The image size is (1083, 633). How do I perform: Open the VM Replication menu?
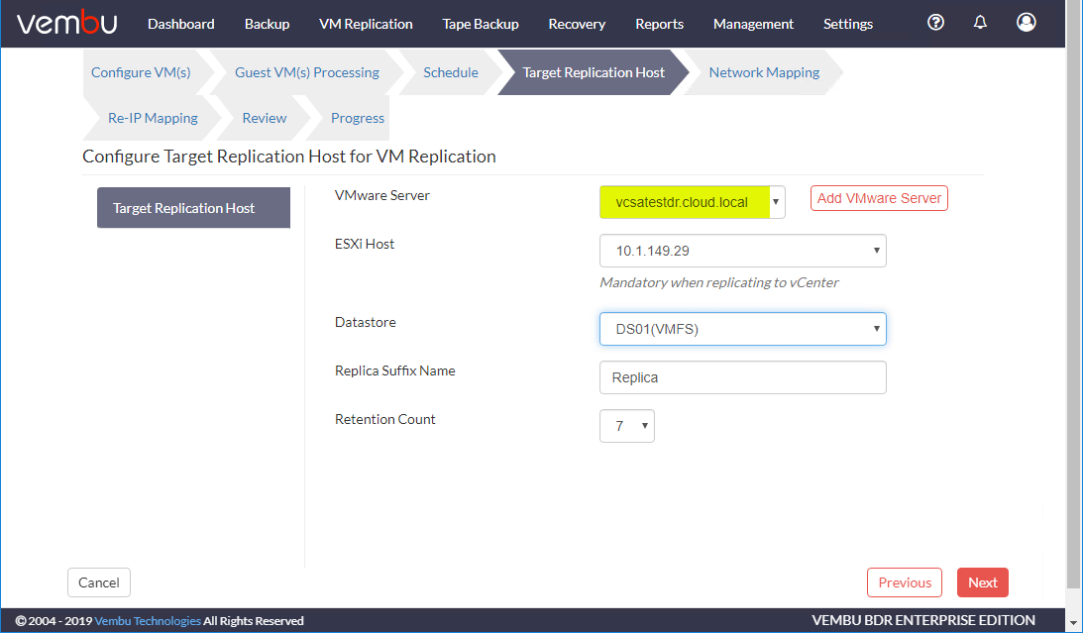366,24
